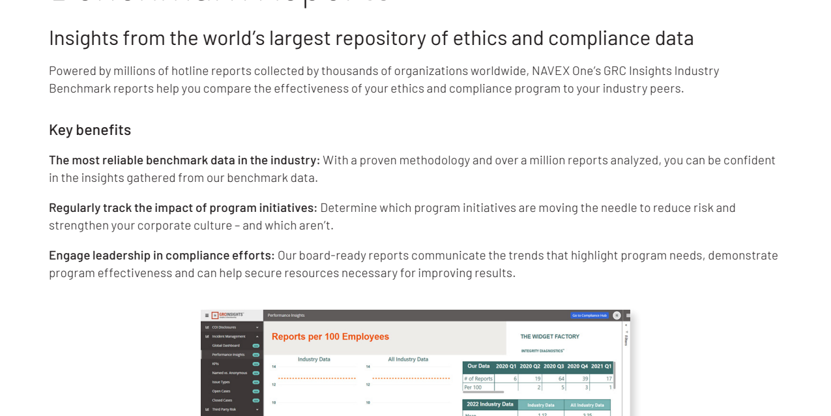Open the Filters side panel
The height and width of the screenshot is (416, 831).
point(626,339)
